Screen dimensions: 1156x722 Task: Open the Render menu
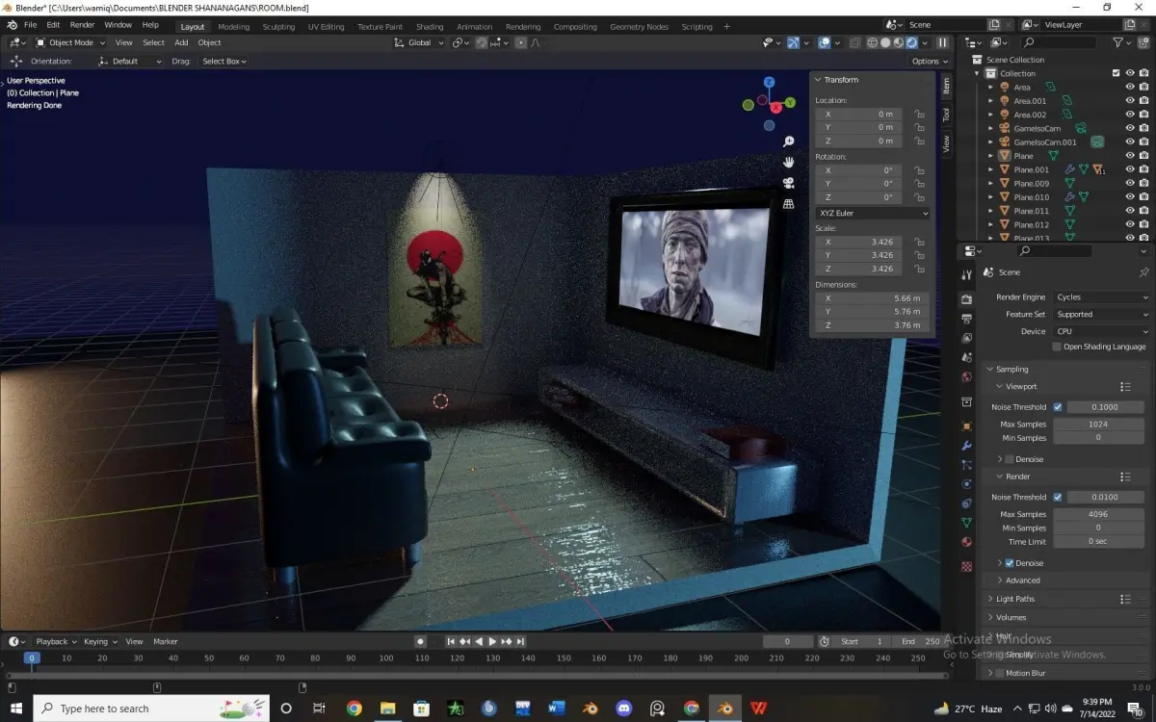click(82, 25)
